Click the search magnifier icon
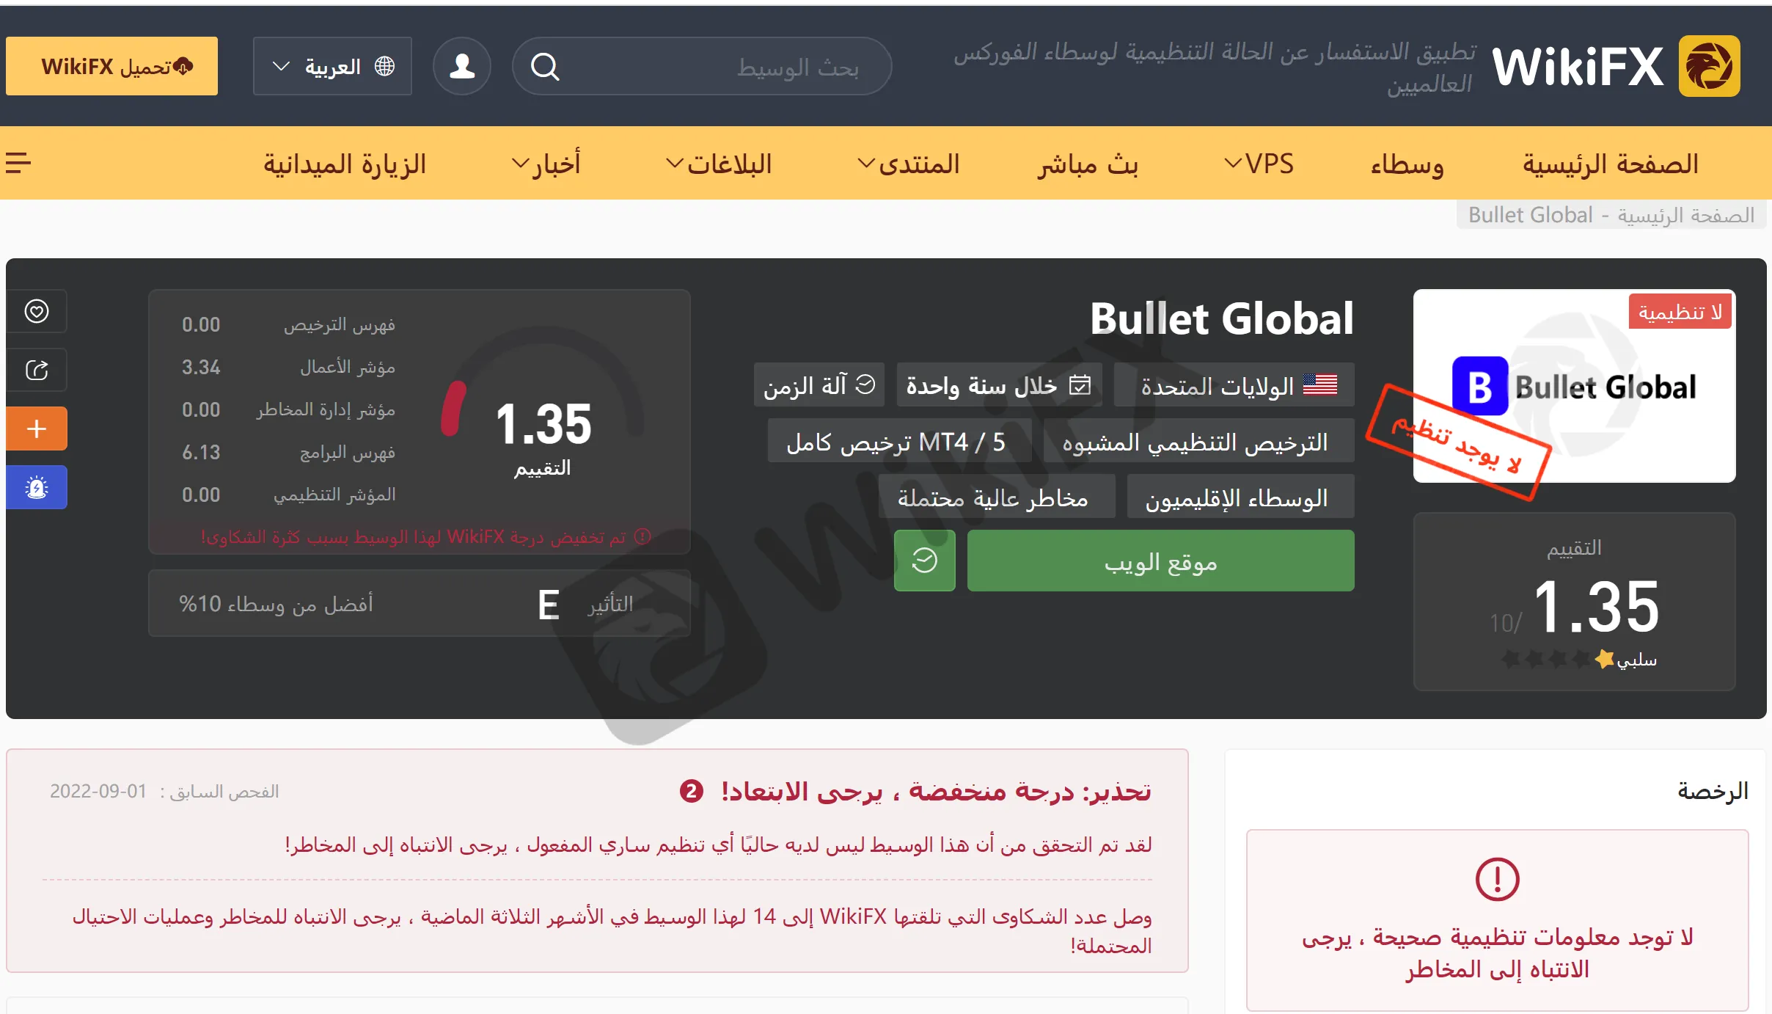 pos(545,67)
